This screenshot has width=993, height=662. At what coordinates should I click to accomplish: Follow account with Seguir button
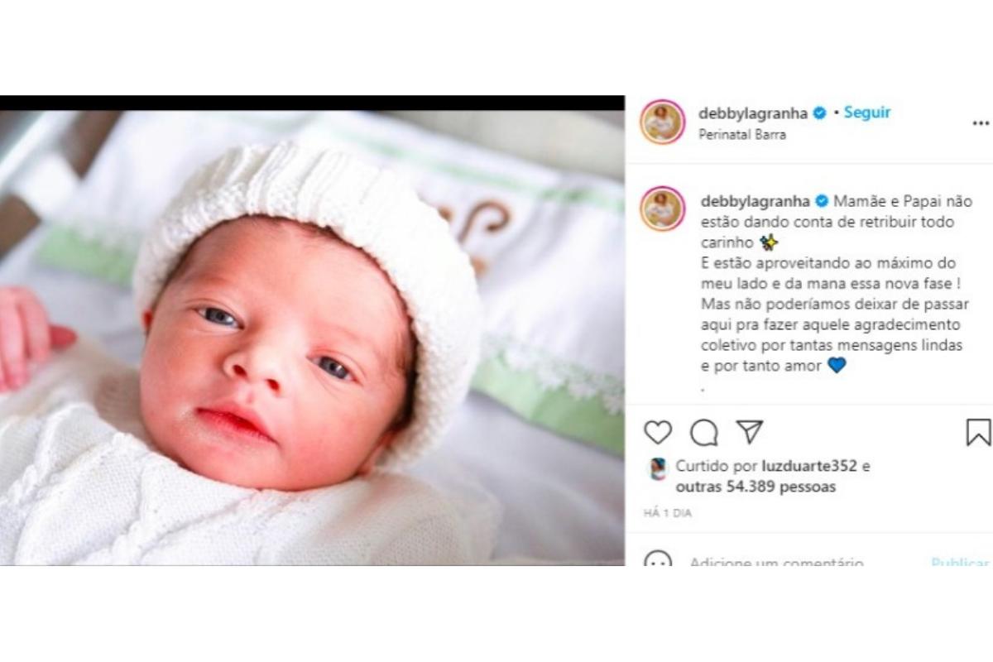pyautogui.click(x=867, y=113)
